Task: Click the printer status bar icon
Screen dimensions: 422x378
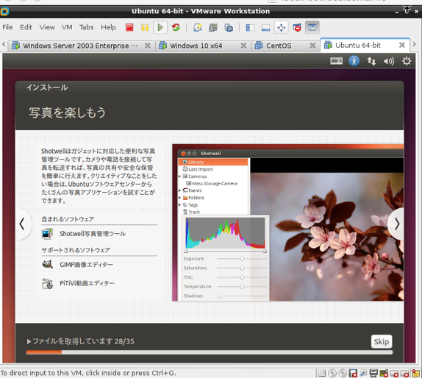Action: 373,373
